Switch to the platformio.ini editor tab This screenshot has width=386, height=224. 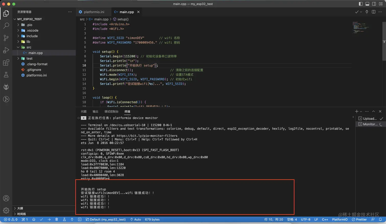pos(94,12)
